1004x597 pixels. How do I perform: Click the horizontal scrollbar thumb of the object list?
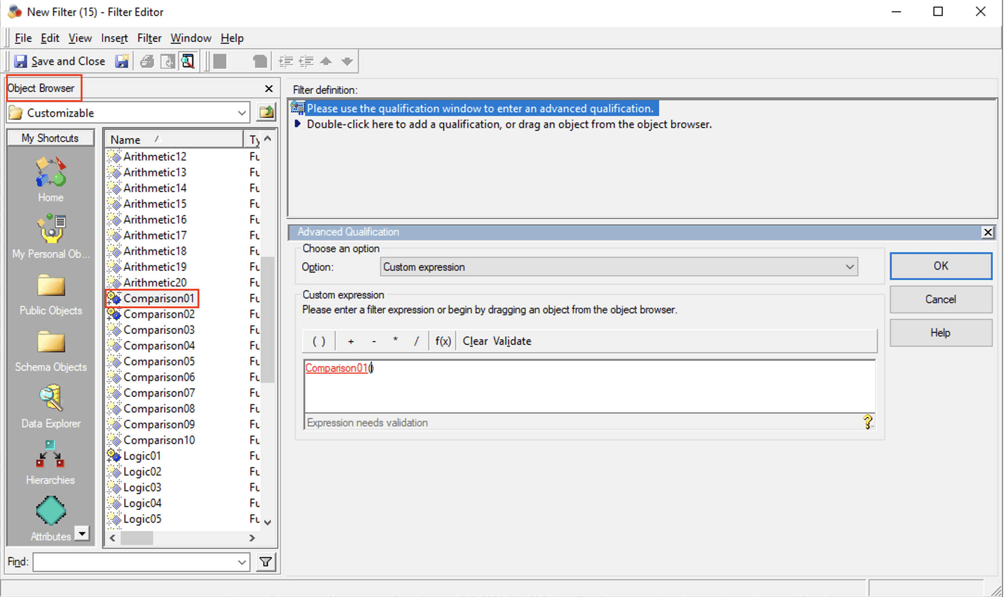[x=137, y=538]
